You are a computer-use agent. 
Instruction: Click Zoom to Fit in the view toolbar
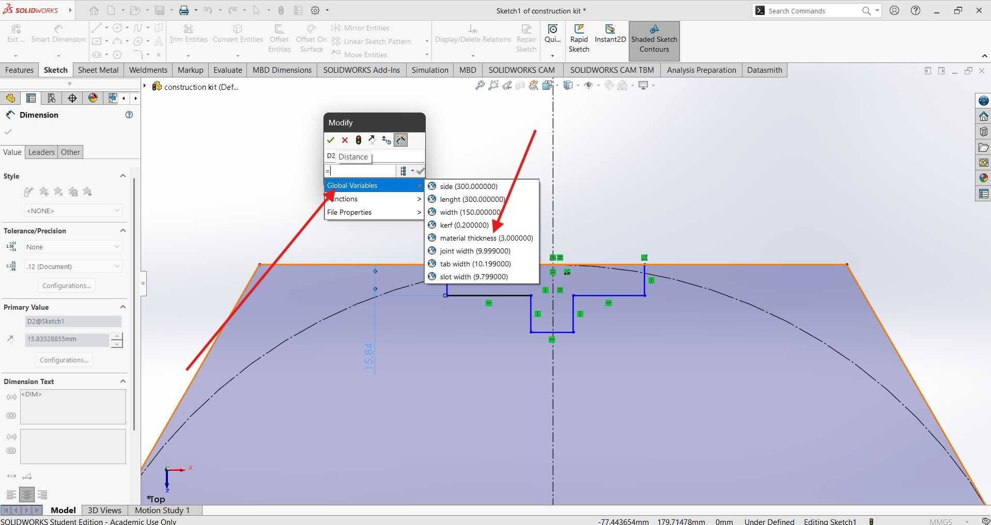click(x=480, y=86)
